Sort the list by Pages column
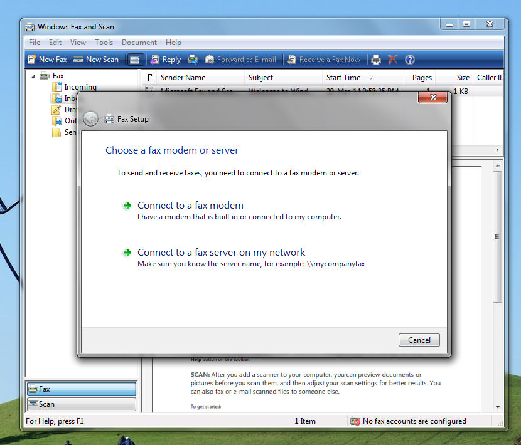The width and height of the screenshot is (521, 445). pos(419,78)
